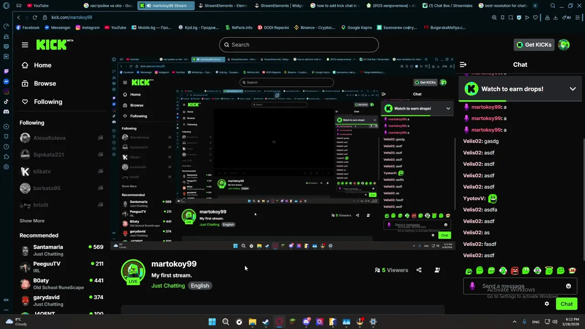
Task: Open PeeguuTV recommended channel
Action: [x=62, y=267]
